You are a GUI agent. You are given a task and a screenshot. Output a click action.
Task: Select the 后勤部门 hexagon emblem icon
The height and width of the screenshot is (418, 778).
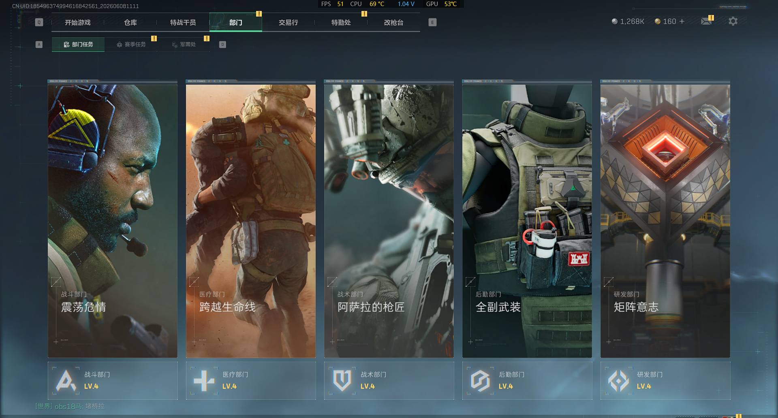pos(480,381)
